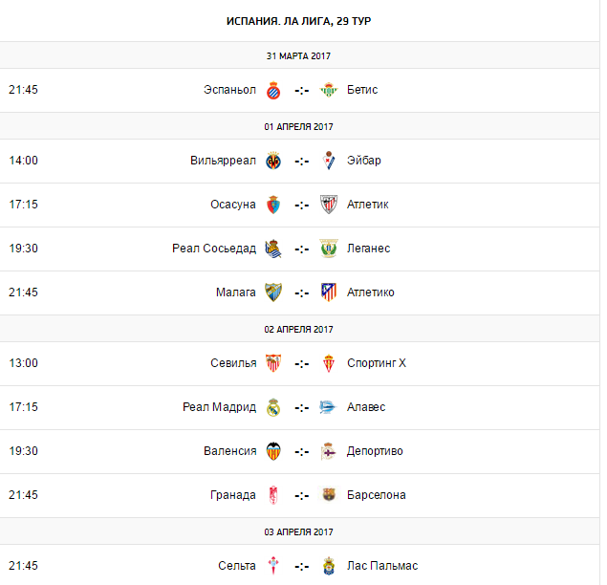
Task: Select the Villarreal team logo
Action: pyautogui.click(x=273, y=161)
